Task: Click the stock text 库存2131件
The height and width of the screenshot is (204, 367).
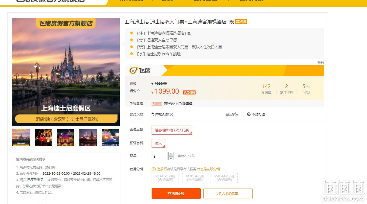Action: pos(186,156)
